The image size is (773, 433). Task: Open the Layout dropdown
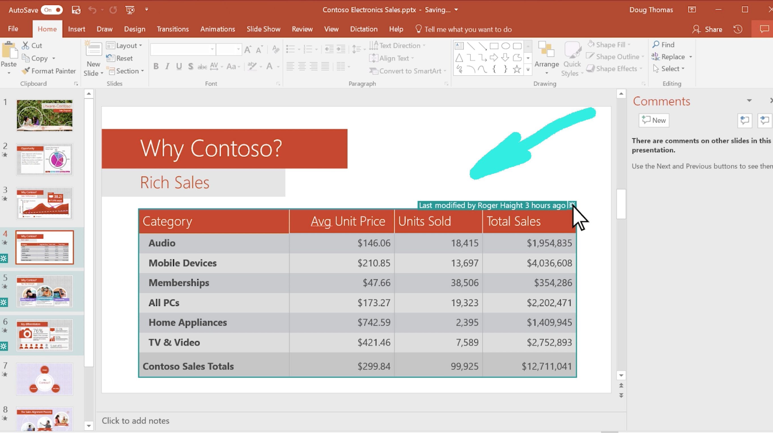[124, 46]
